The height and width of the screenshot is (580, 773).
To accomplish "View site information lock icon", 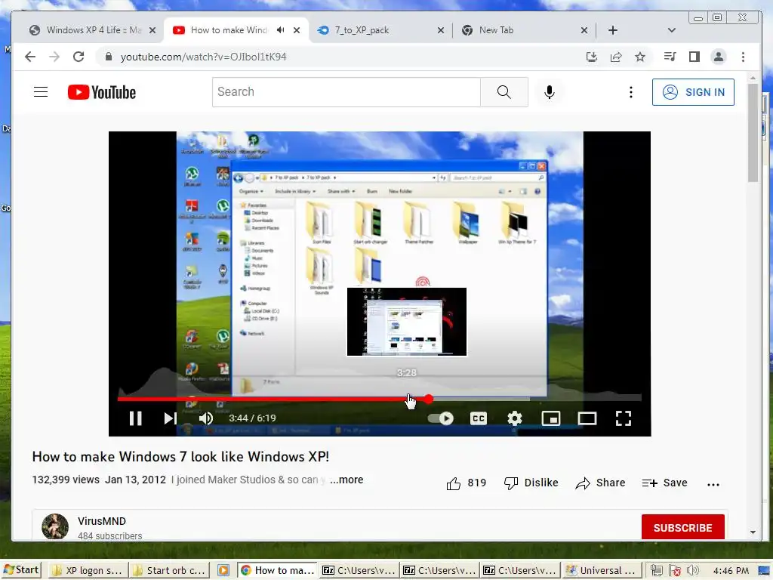I will click(x=109, y=57).
